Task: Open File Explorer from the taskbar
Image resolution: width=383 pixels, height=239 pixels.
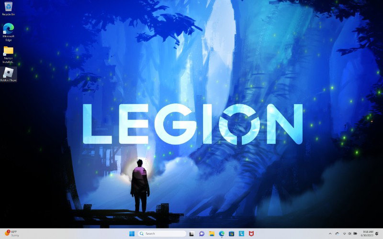Action: [212, 234]
